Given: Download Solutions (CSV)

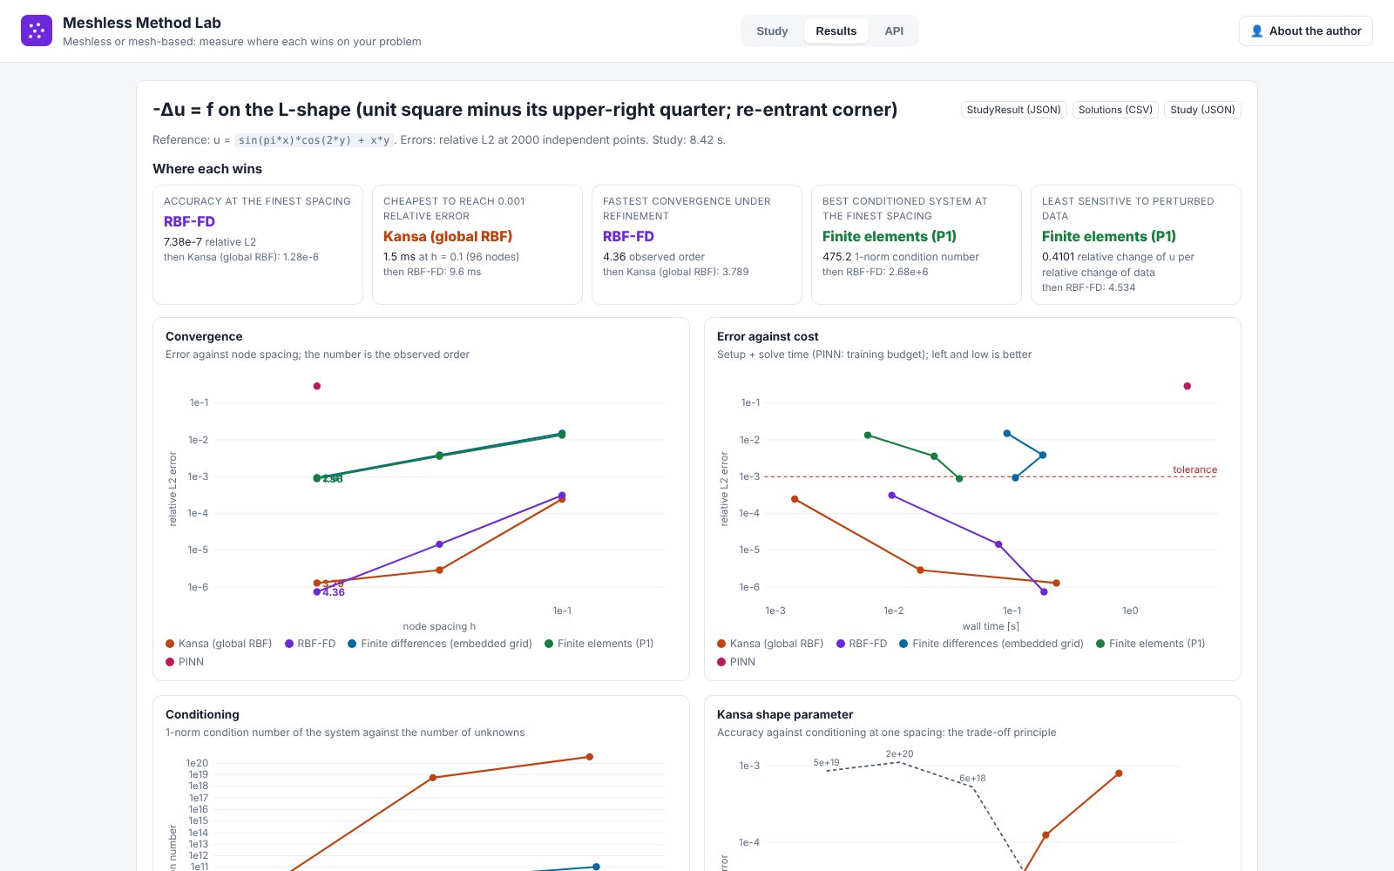Looking at the screenshot, I should point(1115,110).
